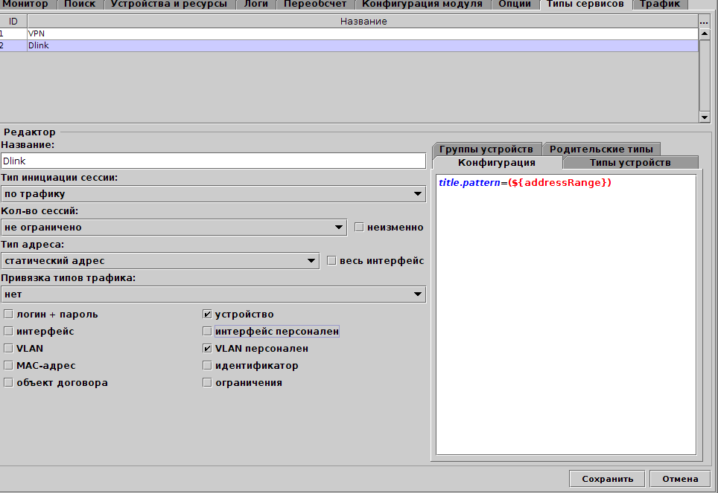Image resolution: width=718 pixels, height=493 pixels.
Task: Click the Сохранить button
Action: (606, 478)
